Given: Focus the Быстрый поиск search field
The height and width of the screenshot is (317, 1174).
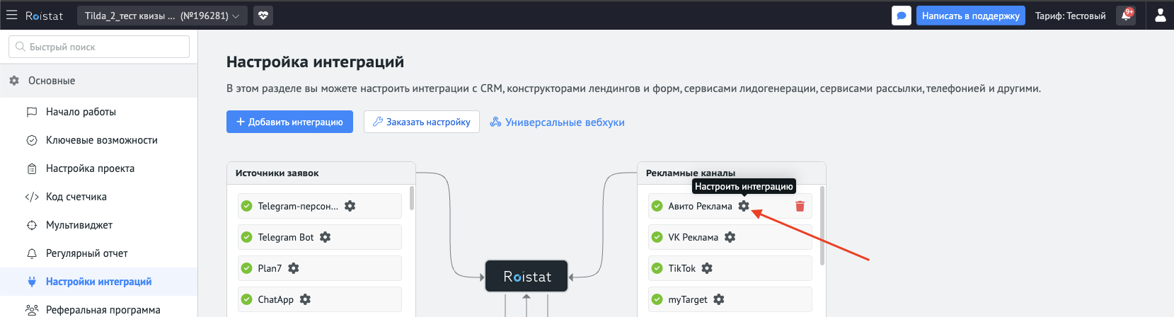Looking at the screenshot, I should 99,47.
